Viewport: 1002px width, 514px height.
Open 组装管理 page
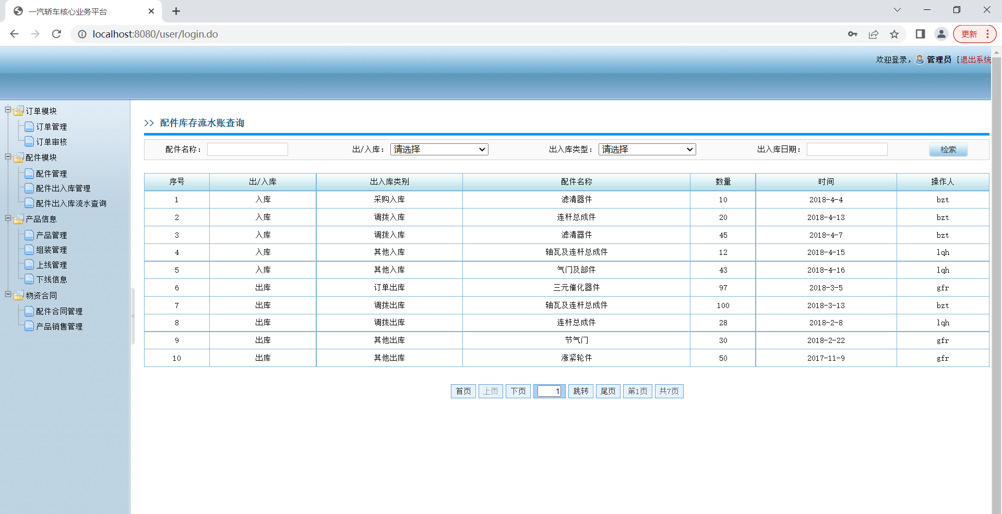(x=51, y=250)
